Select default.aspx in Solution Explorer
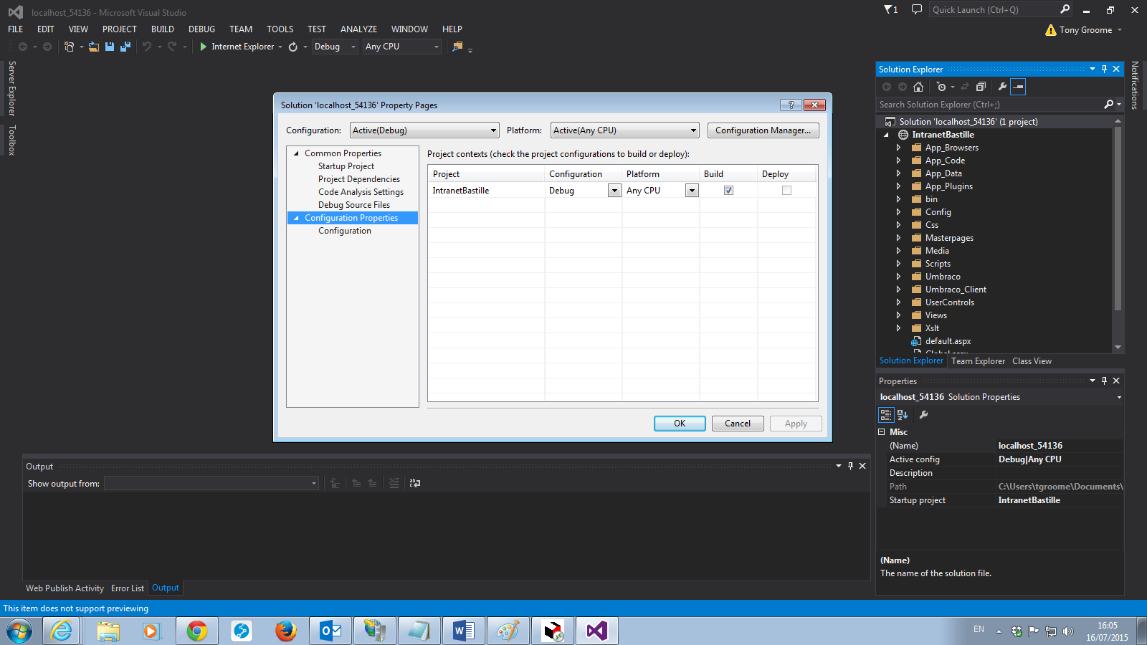This screenshot has width=1147, height=645. [x=948, y=341]
